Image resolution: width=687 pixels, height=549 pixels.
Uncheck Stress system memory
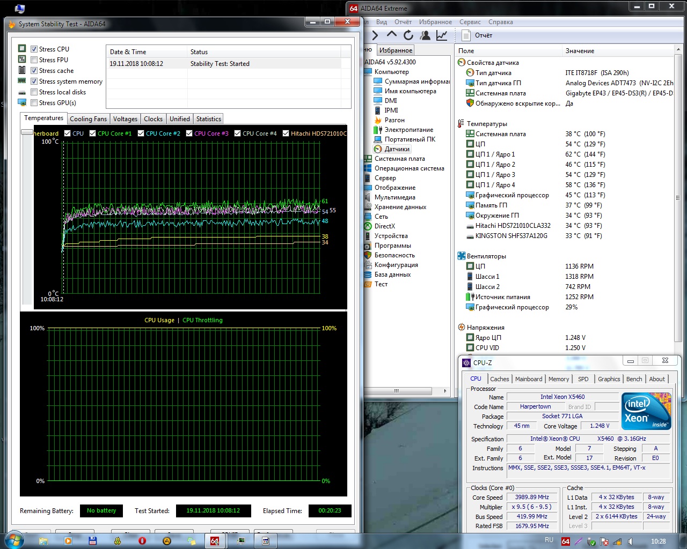[34, 81]
